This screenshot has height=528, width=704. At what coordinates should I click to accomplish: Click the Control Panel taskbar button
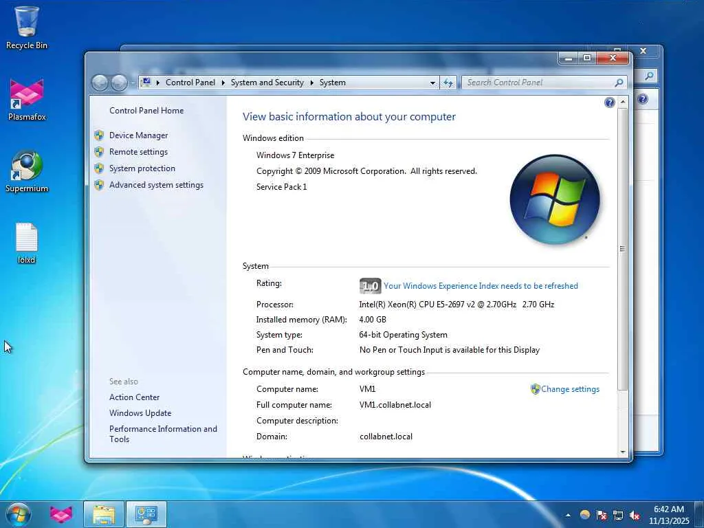tap(146, 514)
